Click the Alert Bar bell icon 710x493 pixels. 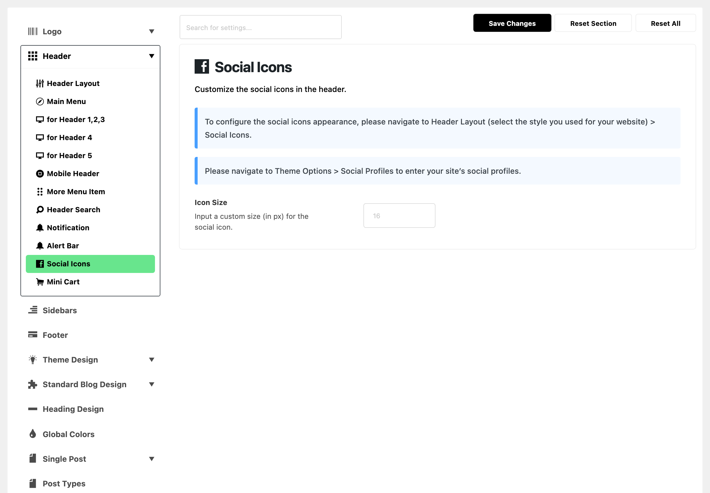click(40, 246)
